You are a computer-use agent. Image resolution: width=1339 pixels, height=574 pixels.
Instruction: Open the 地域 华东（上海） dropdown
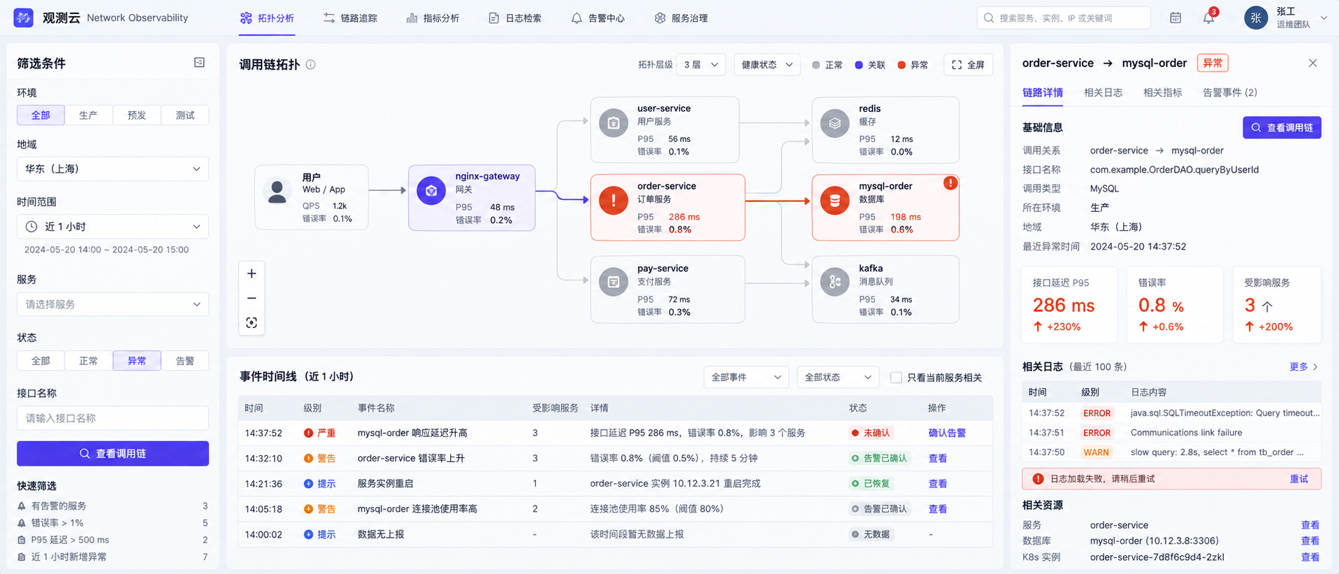pyautogui.click(x=113, y=168)
